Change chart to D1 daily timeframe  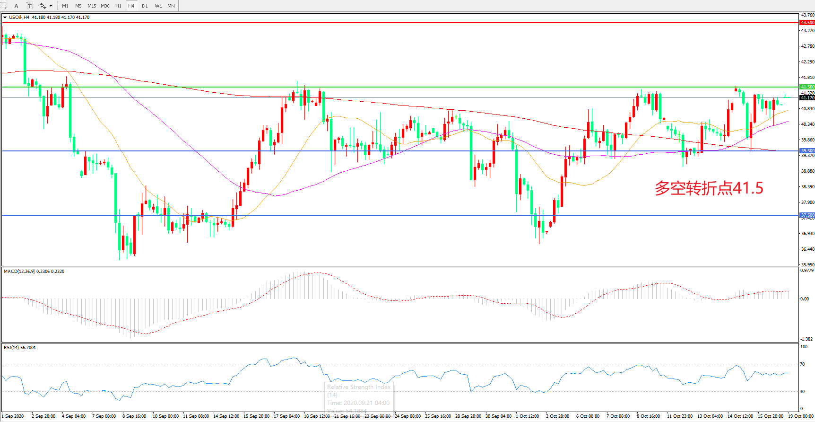145,6
